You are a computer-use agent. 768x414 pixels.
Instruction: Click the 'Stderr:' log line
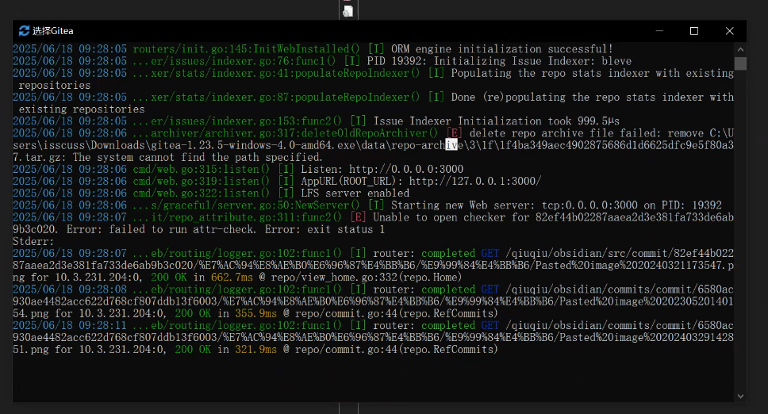click(33, 241)
